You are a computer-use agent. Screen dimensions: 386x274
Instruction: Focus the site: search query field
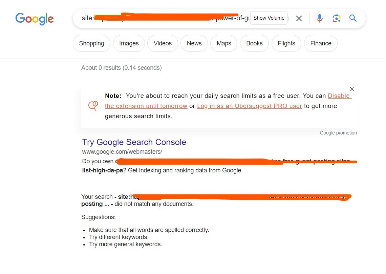pyautogui.click(x=165, y=18)
